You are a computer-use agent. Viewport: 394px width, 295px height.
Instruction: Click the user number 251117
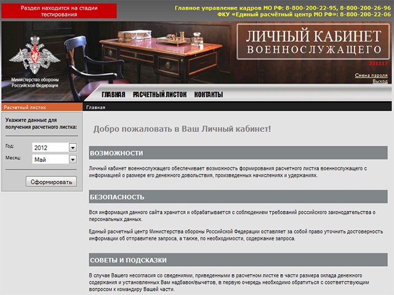pyautogui.click(x=379, y=63)
